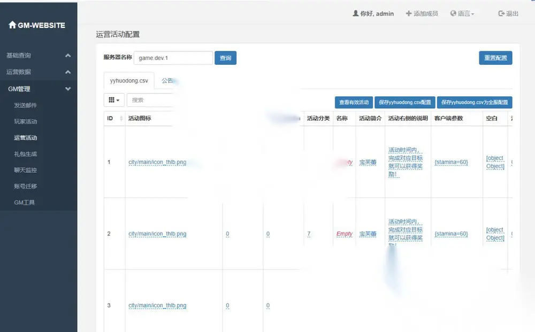Open the 你好, admin user profile
Image resolution: width=535 pixels, height=332 pixels.
pos(373,14)
